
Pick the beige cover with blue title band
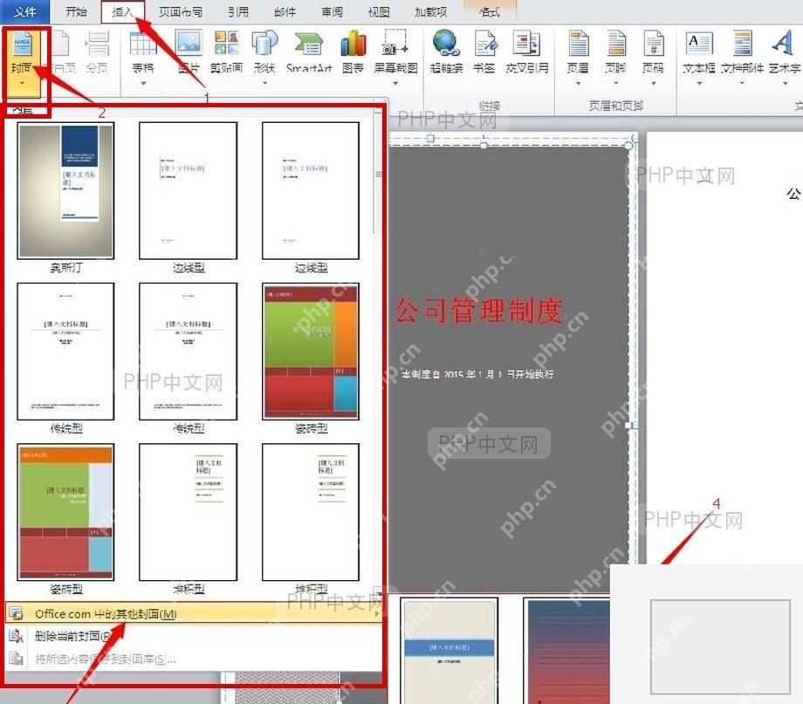click(x=450, y=650)
